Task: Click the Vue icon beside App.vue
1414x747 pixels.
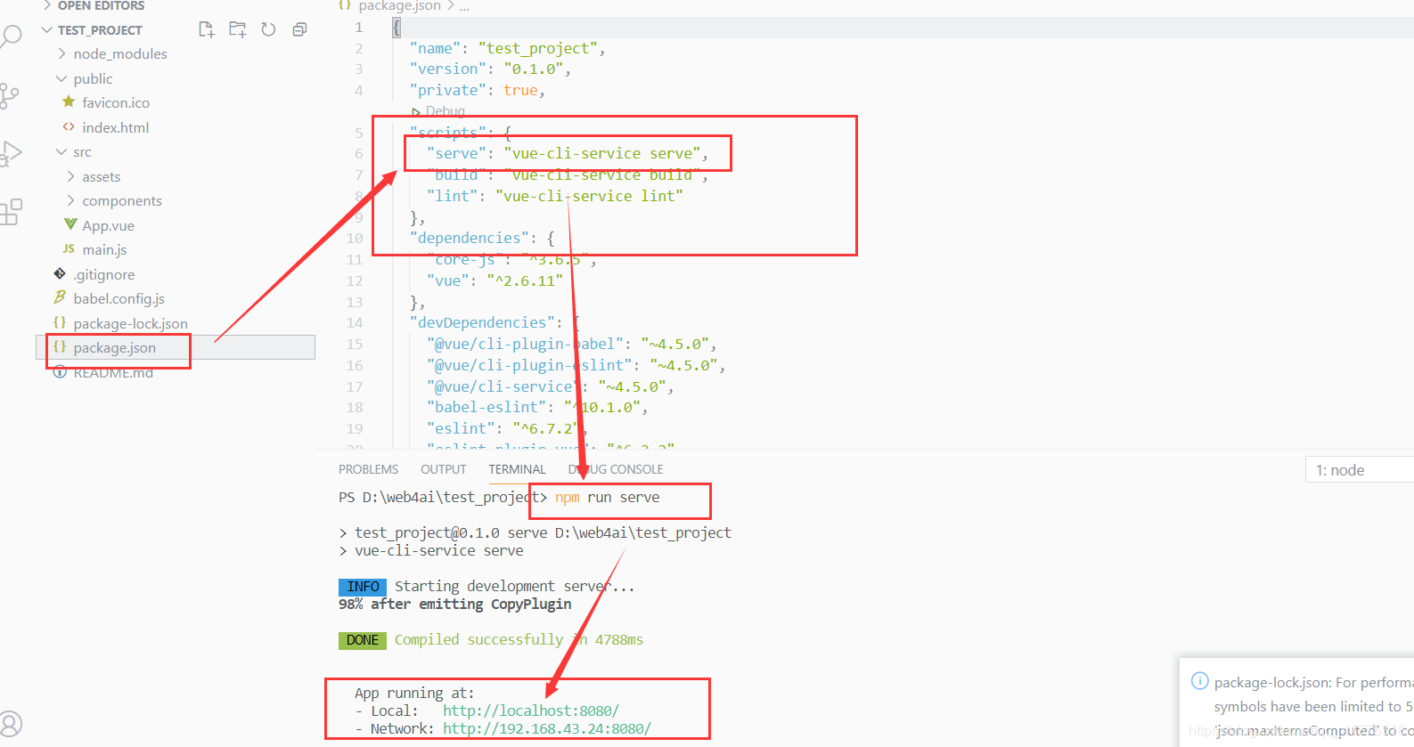Action: coord(70,224)
